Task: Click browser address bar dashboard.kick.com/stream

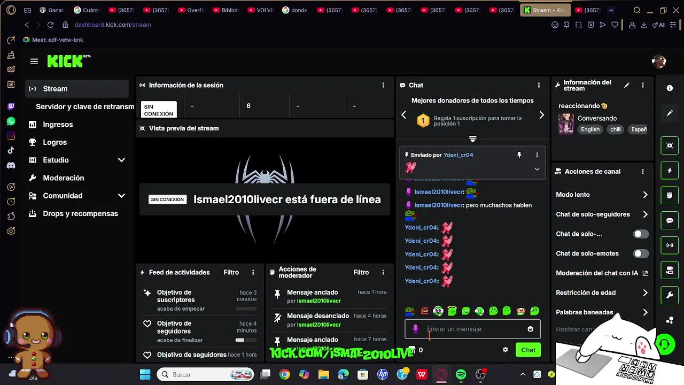Action: pyautogui.click(x=113, y=25)
